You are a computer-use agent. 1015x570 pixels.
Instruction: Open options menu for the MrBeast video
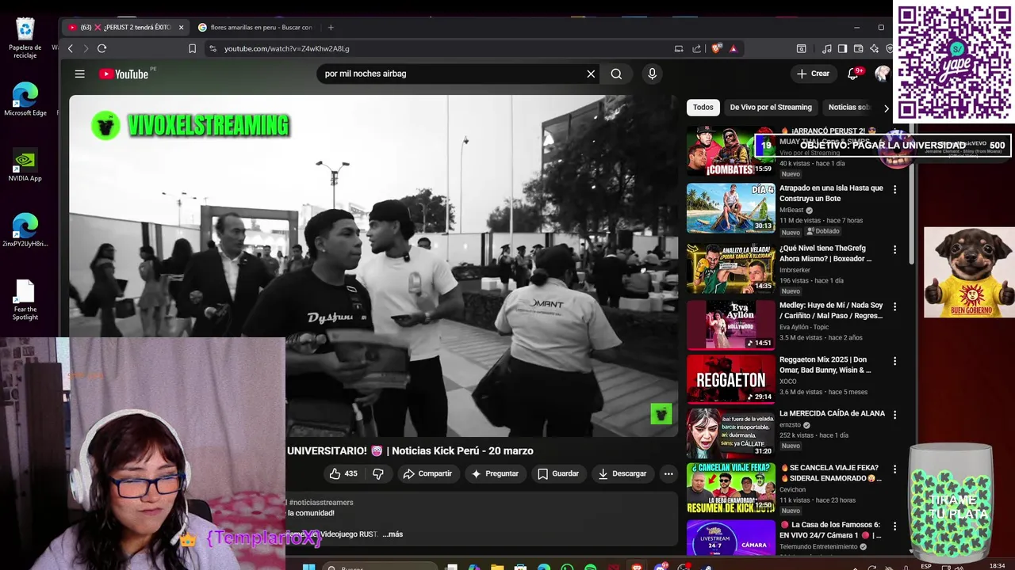click(894, 189)
